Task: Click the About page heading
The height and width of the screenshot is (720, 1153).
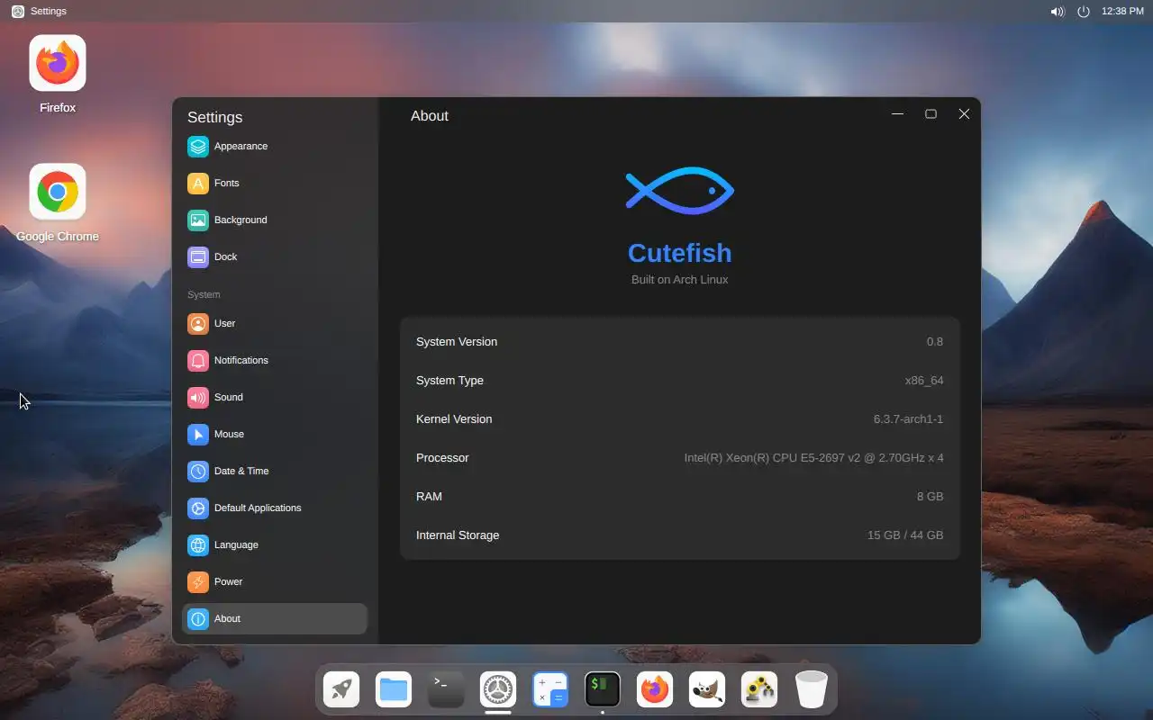Action: point(430,116)
